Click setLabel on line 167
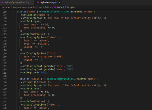 pos(28,15)
